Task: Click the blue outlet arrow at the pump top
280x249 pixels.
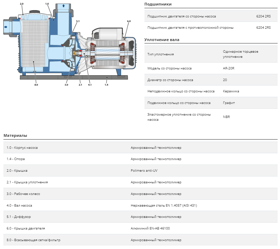Action: [63, 6]
